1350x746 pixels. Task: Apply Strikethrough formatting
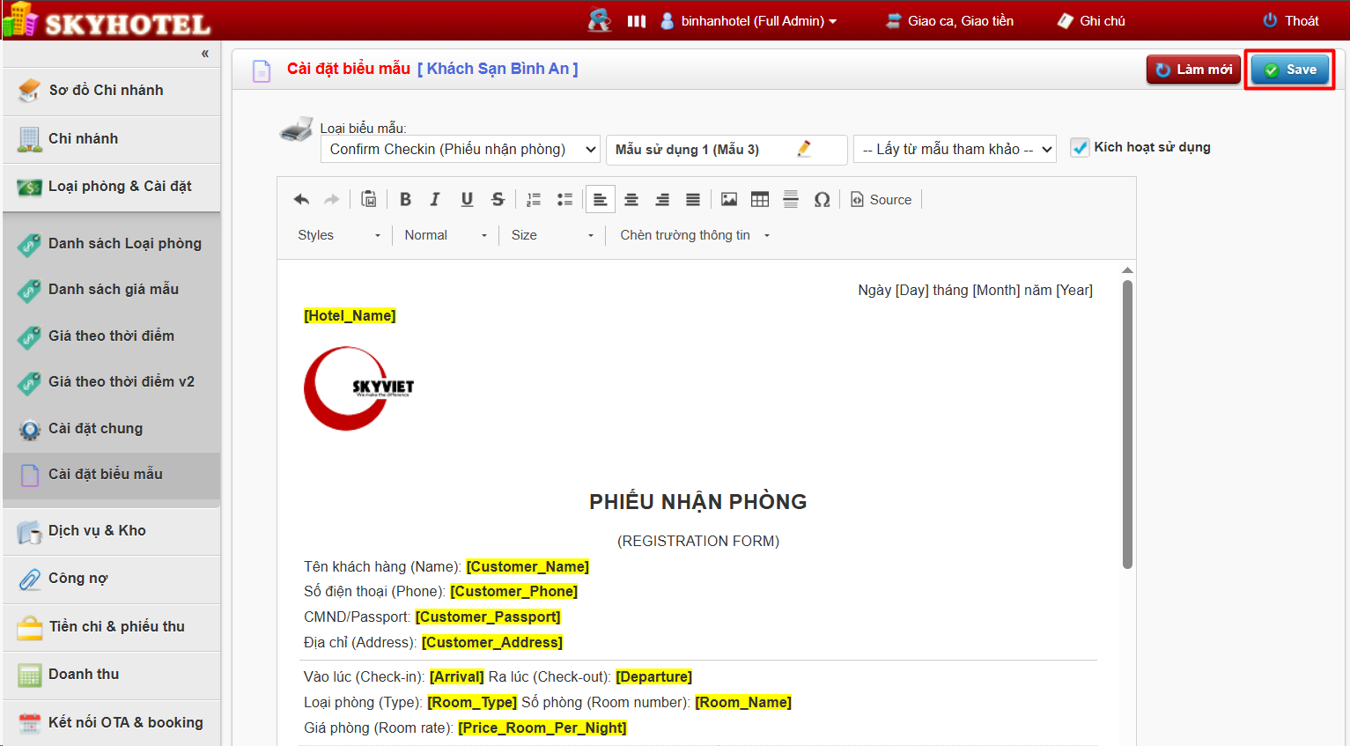pyautogui.click(x=498, y=200)
